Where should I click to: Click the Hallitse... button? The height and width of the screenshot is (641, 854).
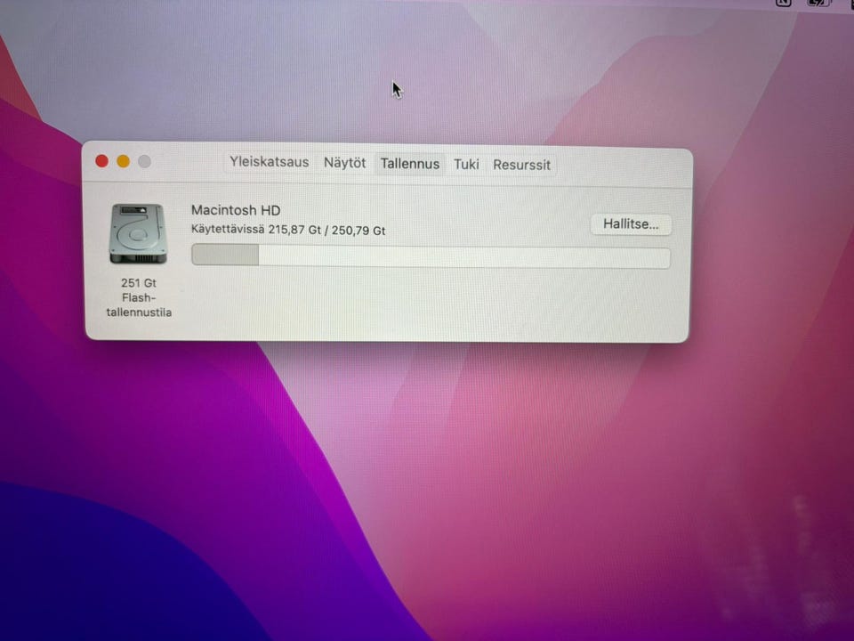[631, 224]
